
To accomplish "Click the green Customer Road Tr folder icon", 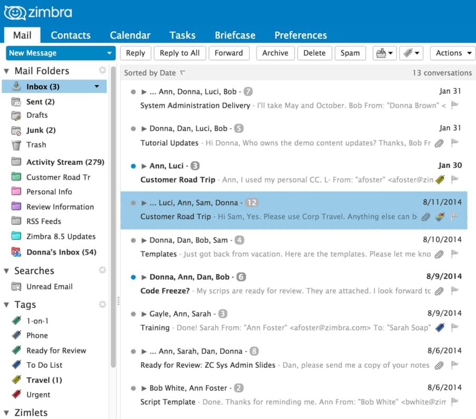I will tap(16, 176).
